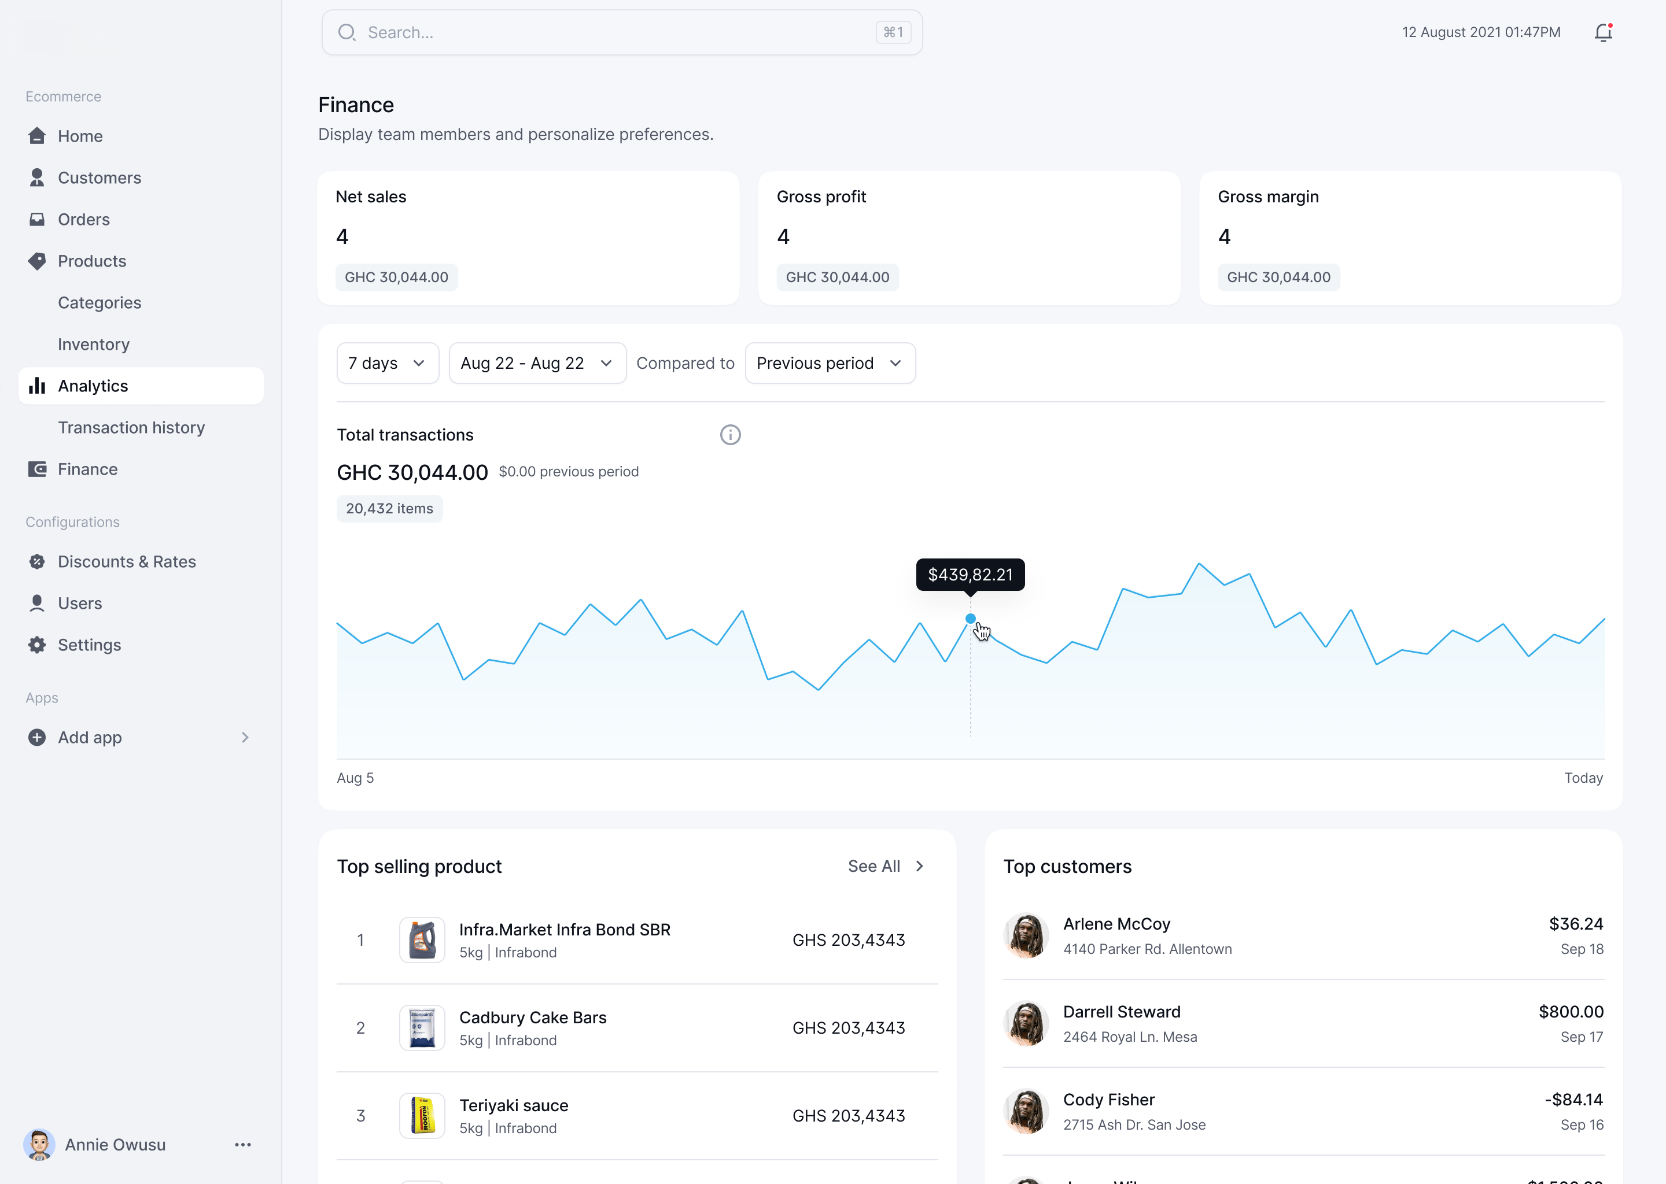Click the Orders inbox icon
This screenshot has width=1666, height=1184.
[36, 220]
